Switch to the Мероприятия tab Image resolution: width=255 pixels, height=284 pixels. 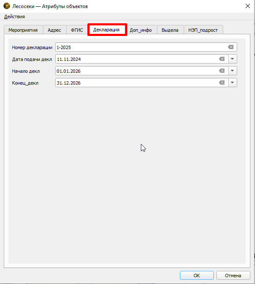tap(23, 30)
